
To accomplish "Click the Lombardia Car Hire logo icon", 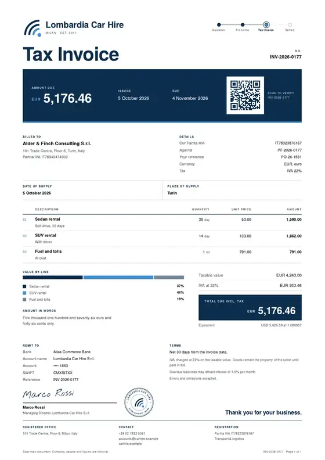I will coord(32,28).
